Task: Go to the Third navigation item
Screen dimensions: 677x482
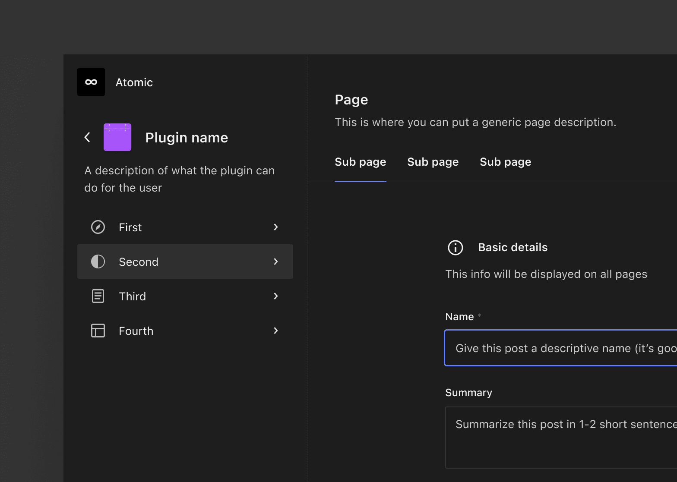Action: tap(133, 296)
